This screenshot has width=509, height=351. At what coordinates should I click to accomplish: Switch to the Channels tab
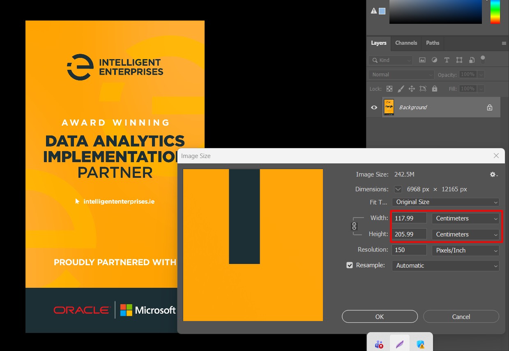coord(406,43)
